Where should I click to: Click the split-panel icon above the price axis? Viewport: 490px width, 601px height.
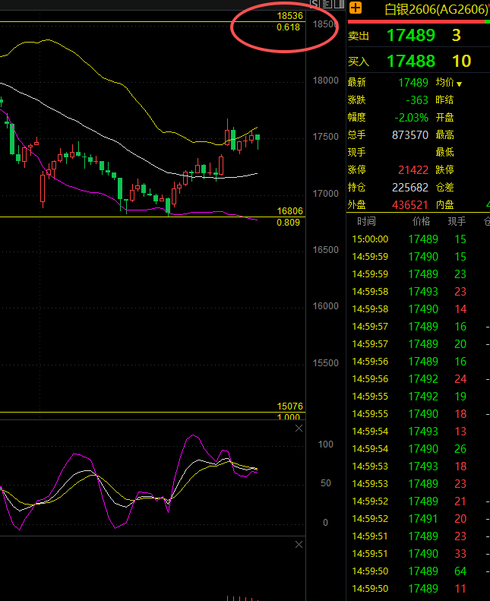tap(340, 4)
